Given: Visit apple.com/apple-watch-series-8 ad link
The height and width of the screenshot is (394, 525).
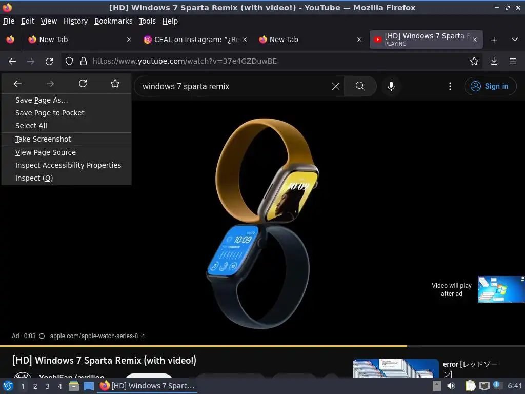Looking at the screenshot, I should 97,336.
